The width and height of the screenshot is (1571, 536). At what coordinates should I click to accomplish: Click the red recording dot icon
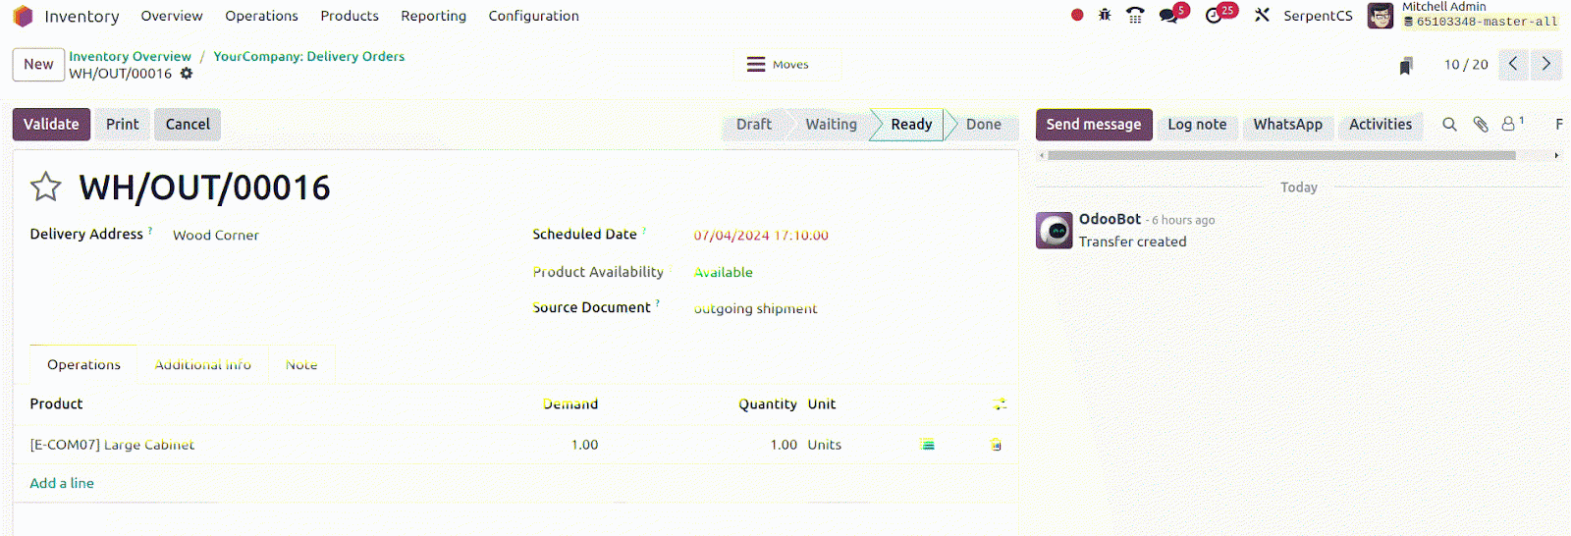pyautogui.click(x=1077, y=15)
